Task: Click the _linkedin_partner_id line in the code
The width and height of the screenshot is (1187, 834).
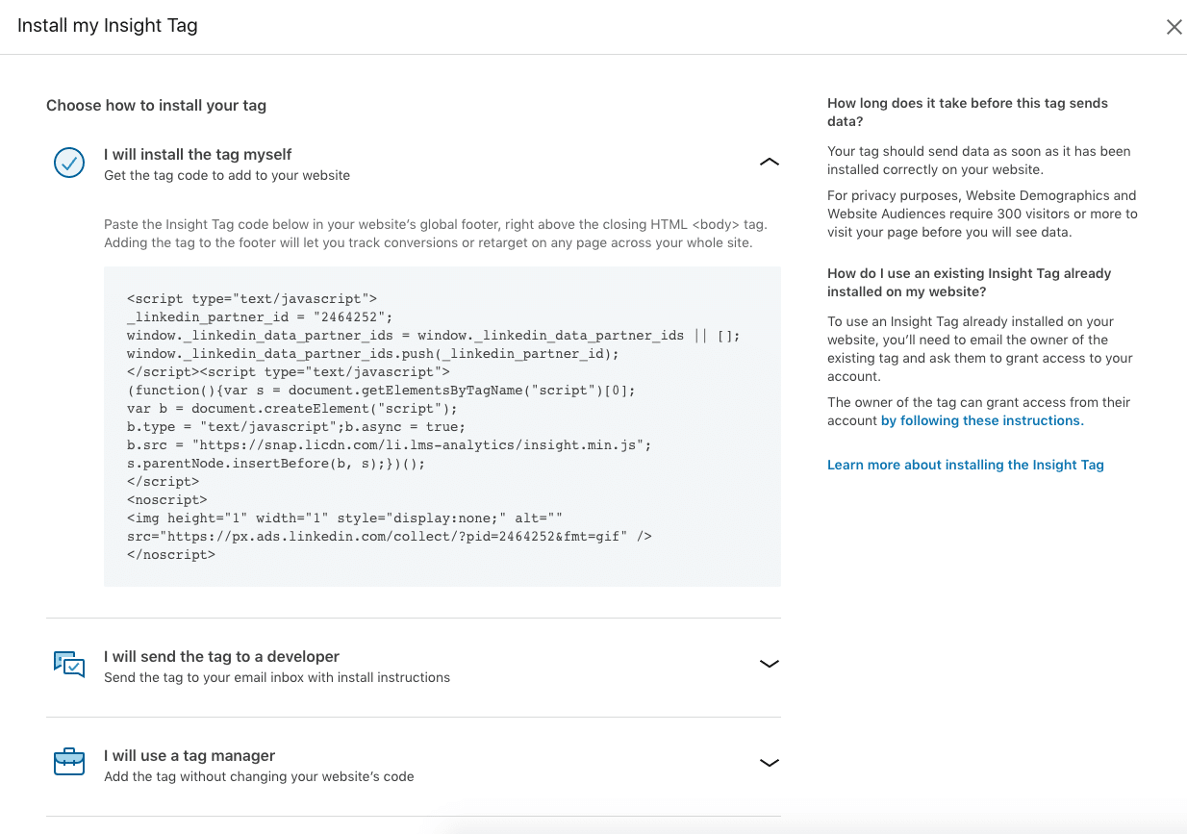Action: coord(260,317)
